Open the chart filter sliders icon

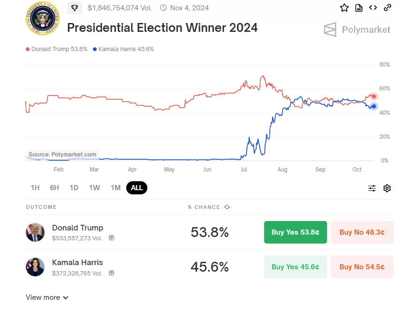pos(372,188)
